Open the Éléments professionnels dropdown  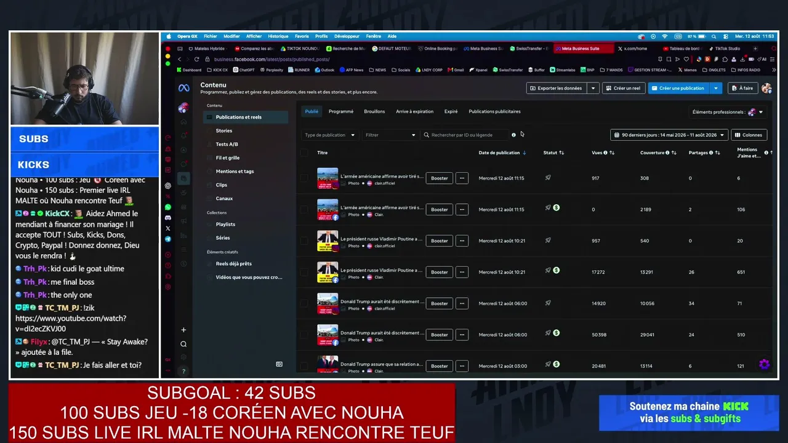[x=728, y=112]
